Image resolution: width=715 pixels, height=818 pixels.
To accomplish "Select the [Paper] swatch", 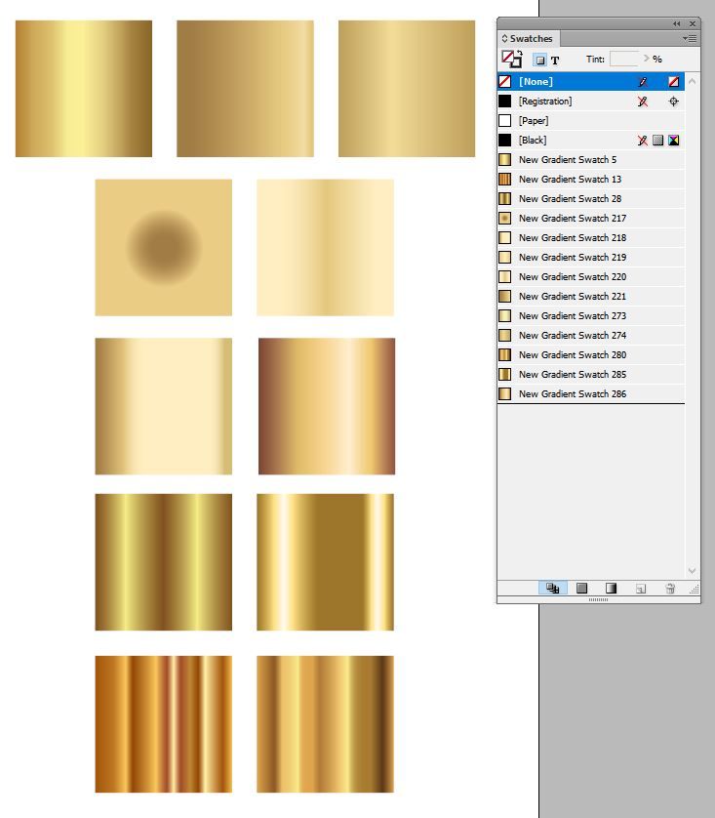I will (x=591, y=120).
